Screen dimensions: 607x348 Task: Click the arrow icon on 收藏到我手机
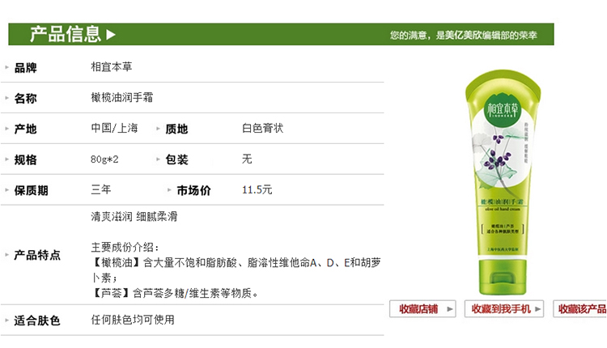537,309
